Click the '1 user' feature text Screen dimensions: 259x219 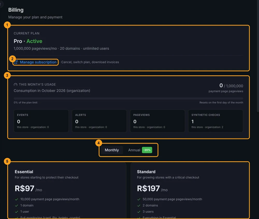(25, 211)
